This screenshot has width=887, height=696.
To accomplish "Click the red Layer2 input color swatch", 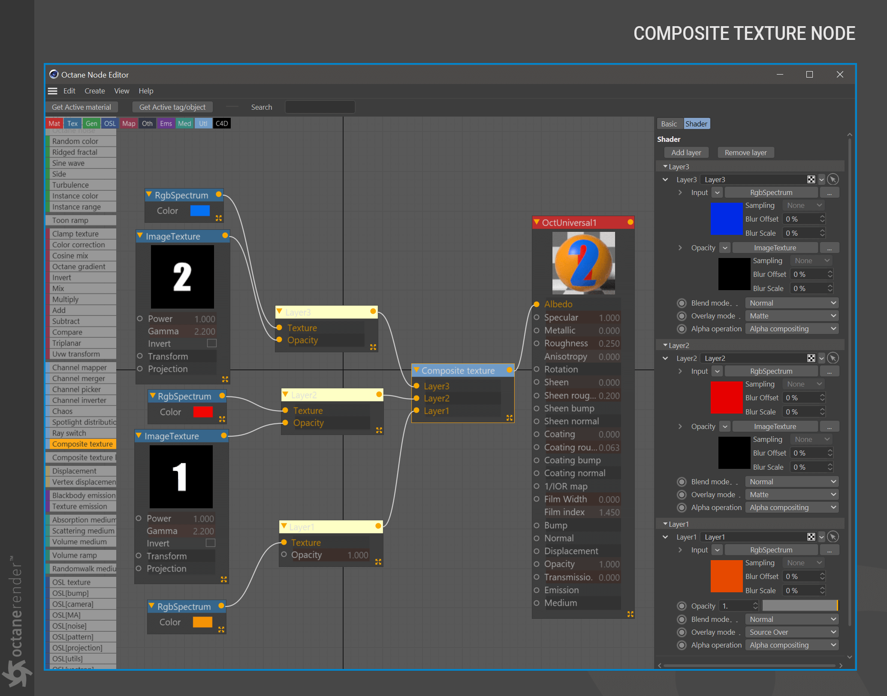I will (x=726, y=398).
